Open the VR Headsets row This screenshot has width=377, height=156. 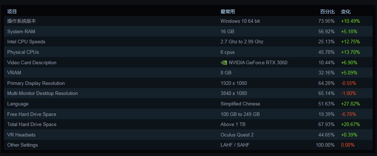coord(188,135)
